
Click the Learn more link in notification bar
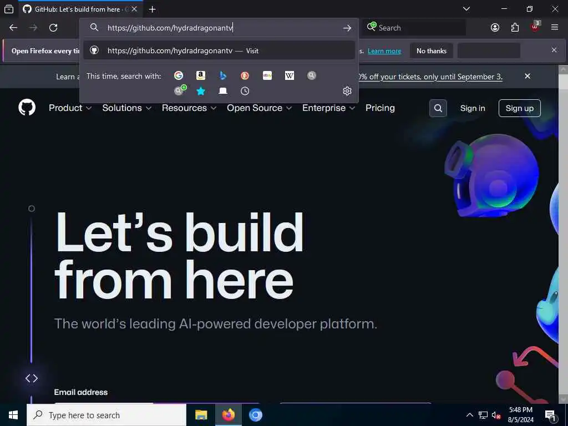tap(384, 51)
